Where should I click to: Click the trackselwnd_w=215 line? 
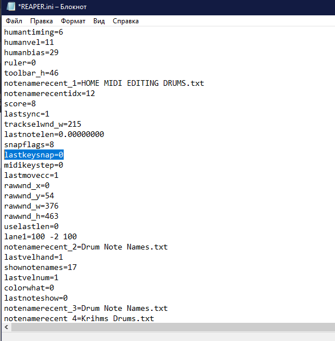point(43,124)
